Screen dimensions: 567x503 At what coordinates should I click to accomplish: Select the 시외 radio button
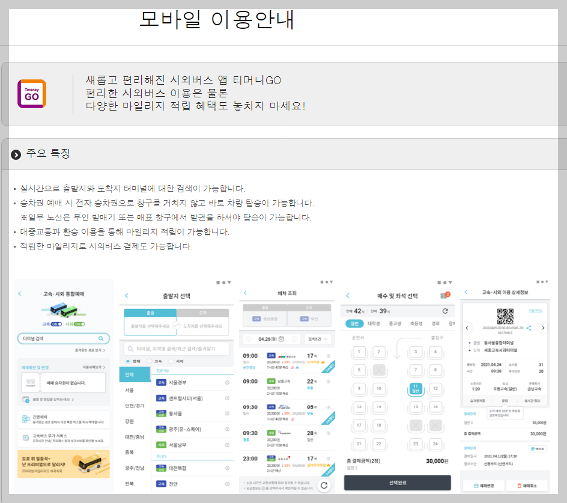coord(171,361)
